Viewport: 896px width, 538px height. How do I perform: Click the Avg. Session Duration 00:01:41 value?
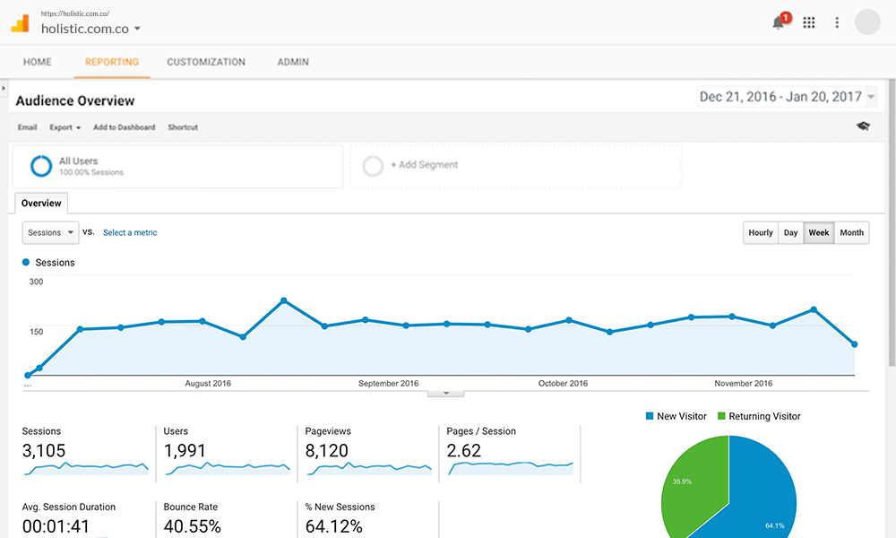pyautogui.click(x=56, y=526)
